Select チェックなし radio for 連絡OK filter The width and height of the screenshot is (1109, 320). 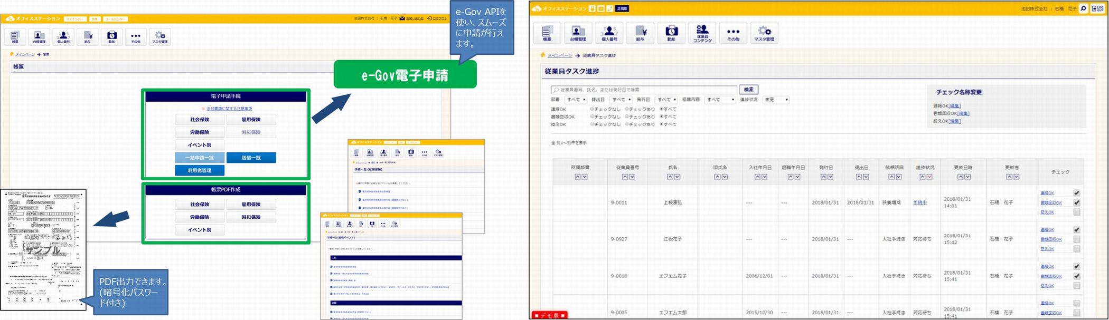point(593,109)
